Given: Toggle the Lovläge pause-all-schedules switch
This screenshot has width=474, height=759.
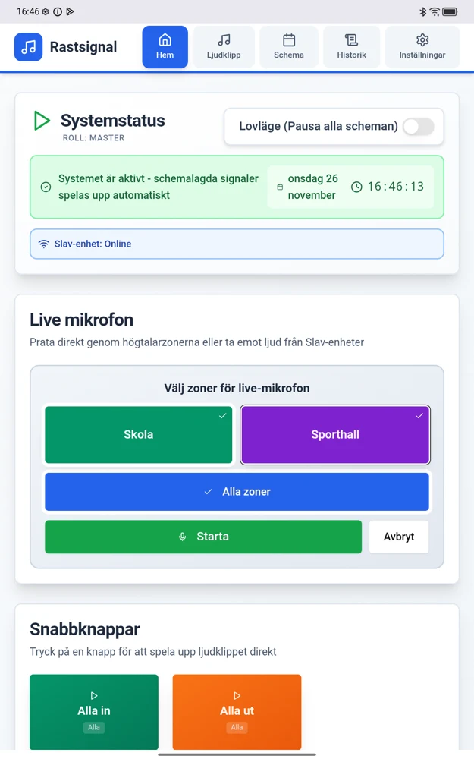Looking at the screenshot, I should point(419,127).
